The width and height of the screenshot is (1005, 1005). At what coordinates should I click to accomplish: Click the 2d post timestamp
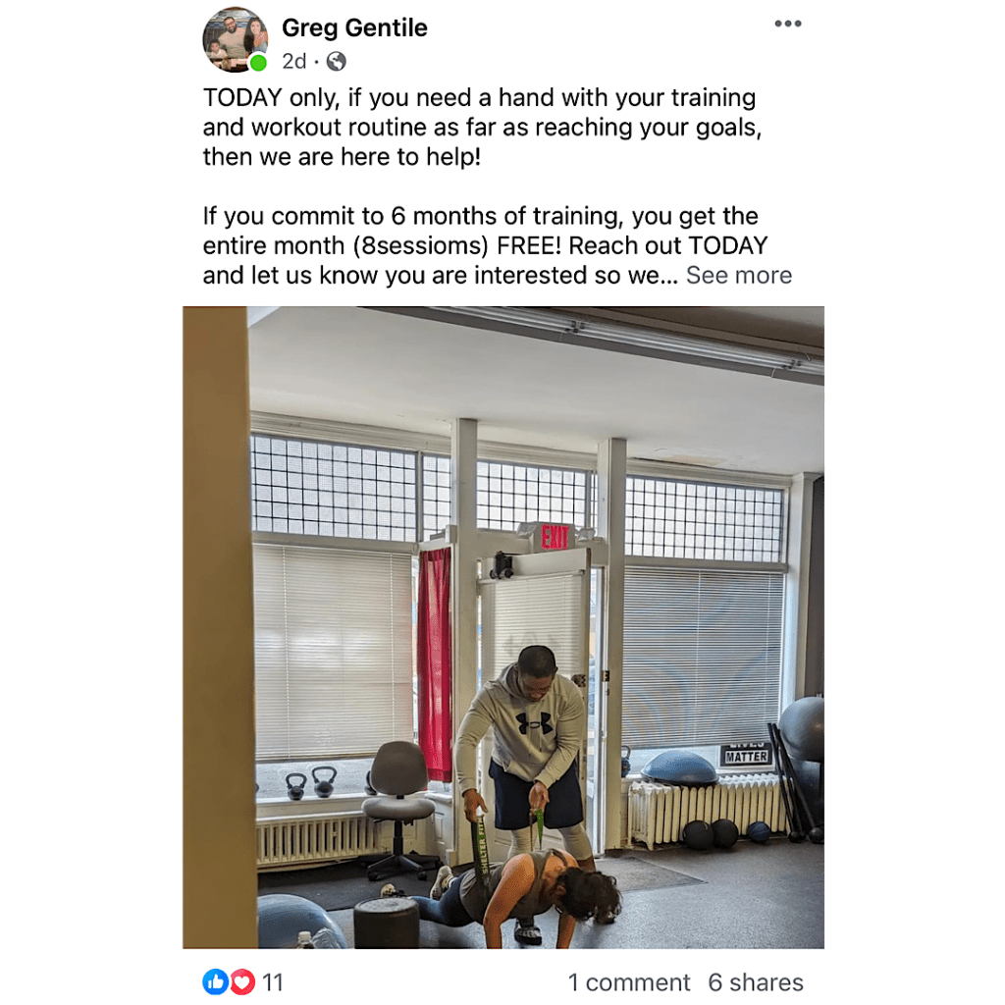click(294, 62)
